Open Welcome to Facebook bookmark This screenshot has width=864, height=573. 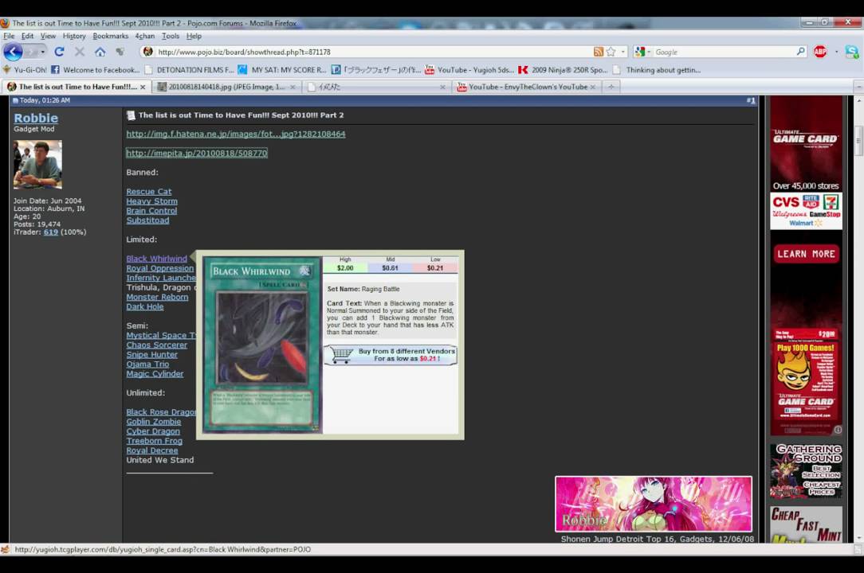[96, 70]
